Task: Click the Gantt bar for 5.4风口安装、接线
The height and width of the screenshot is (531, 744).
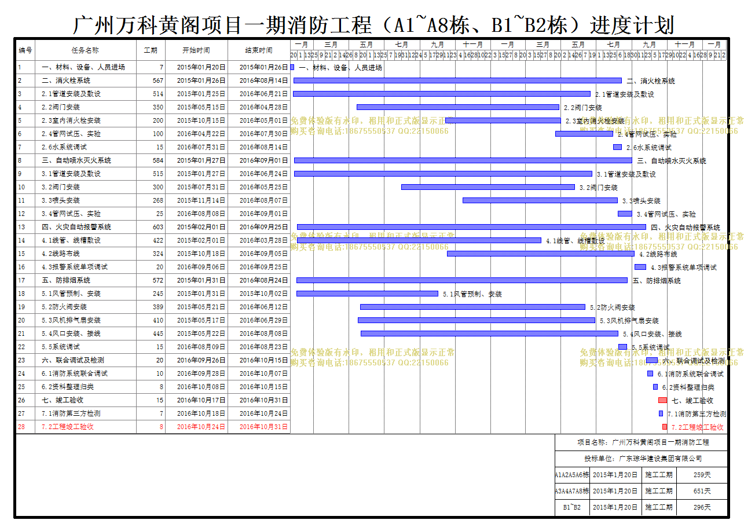Action: 489,334
